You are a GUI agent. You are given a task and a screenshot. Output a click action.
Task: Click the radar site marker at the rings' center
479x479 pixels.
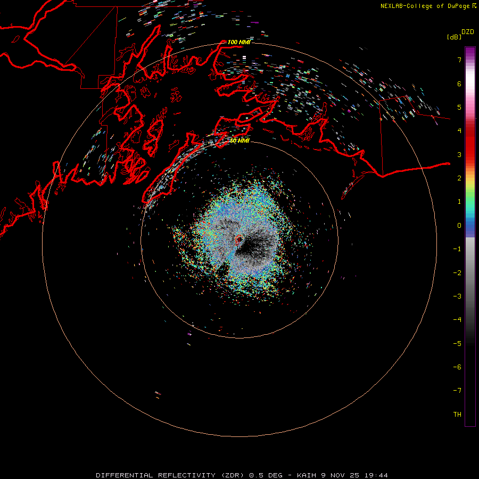click(239, 240)
